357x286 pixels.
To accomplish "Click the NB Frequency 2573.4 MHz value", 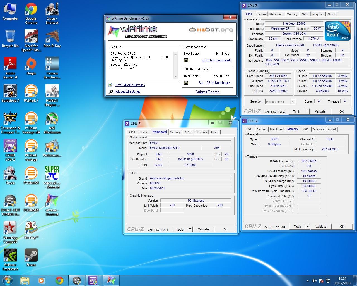I will [329, 149].
